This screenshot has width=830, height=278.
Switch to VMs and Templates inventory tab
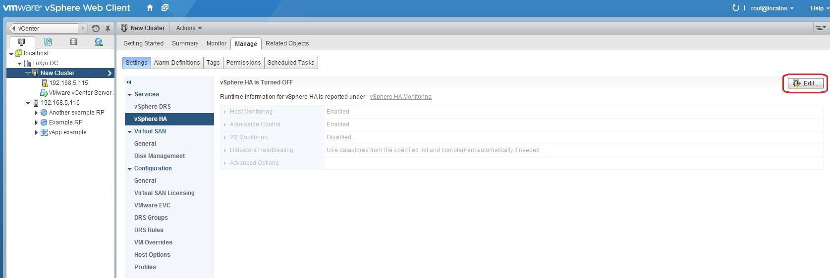click(x=48, y=42)
